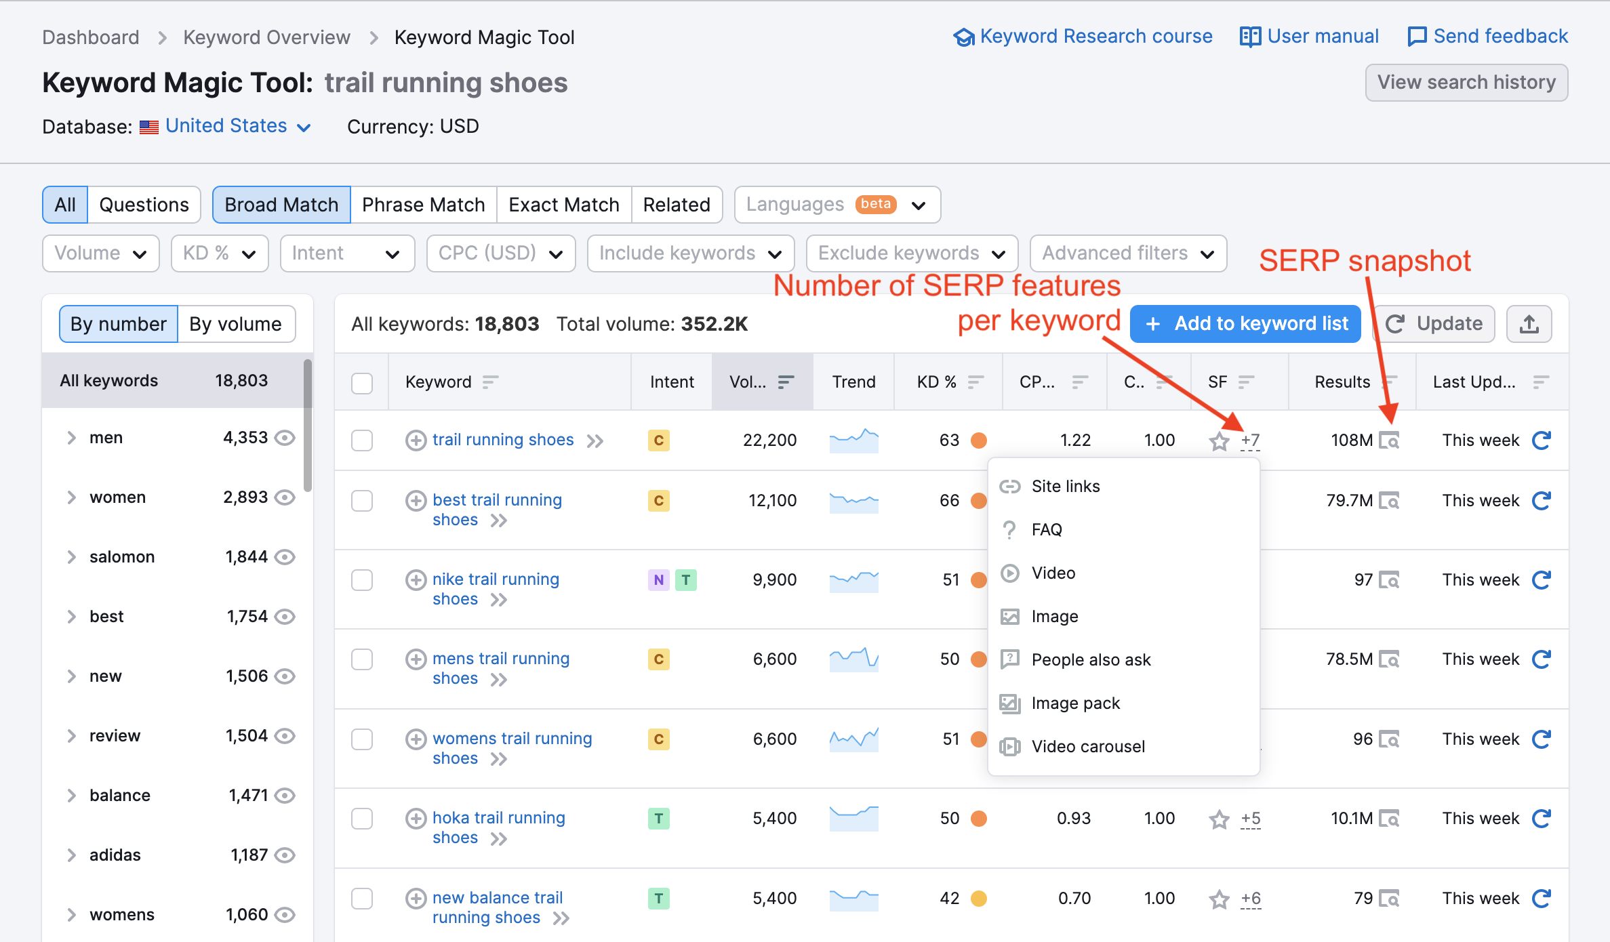Open View search history
1610x942 pixels.
(1466, 82)
